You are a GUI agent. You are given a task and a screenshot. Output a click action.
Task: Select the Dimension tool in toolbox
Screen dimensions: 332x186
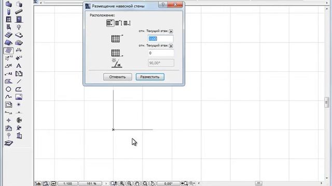pyautogui.click(x=19, y=51)
